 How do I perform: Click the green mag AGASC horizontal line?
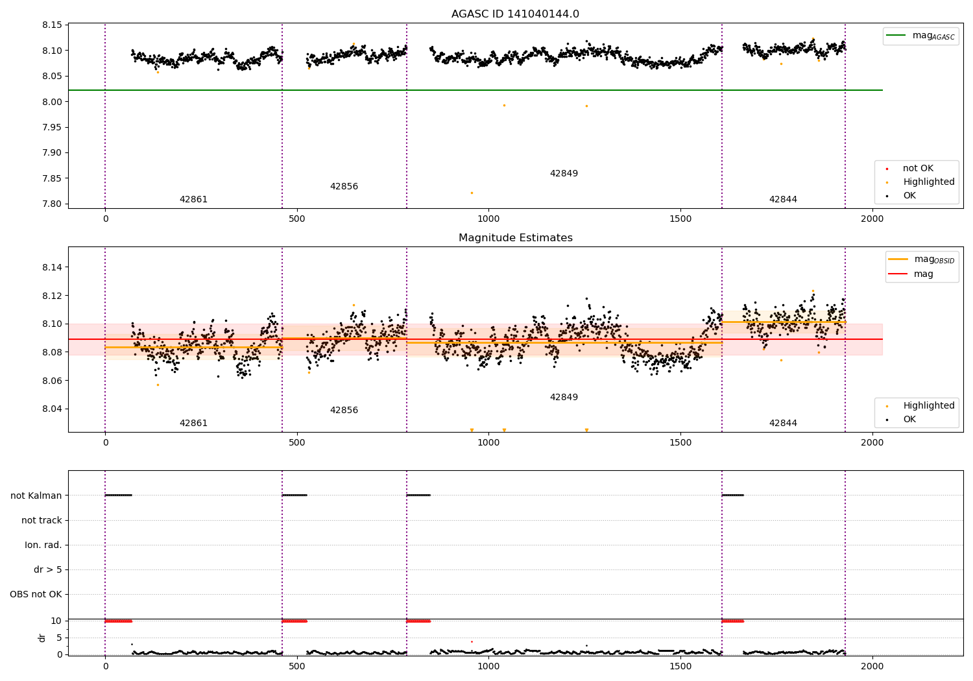click(x=475, y=90)
